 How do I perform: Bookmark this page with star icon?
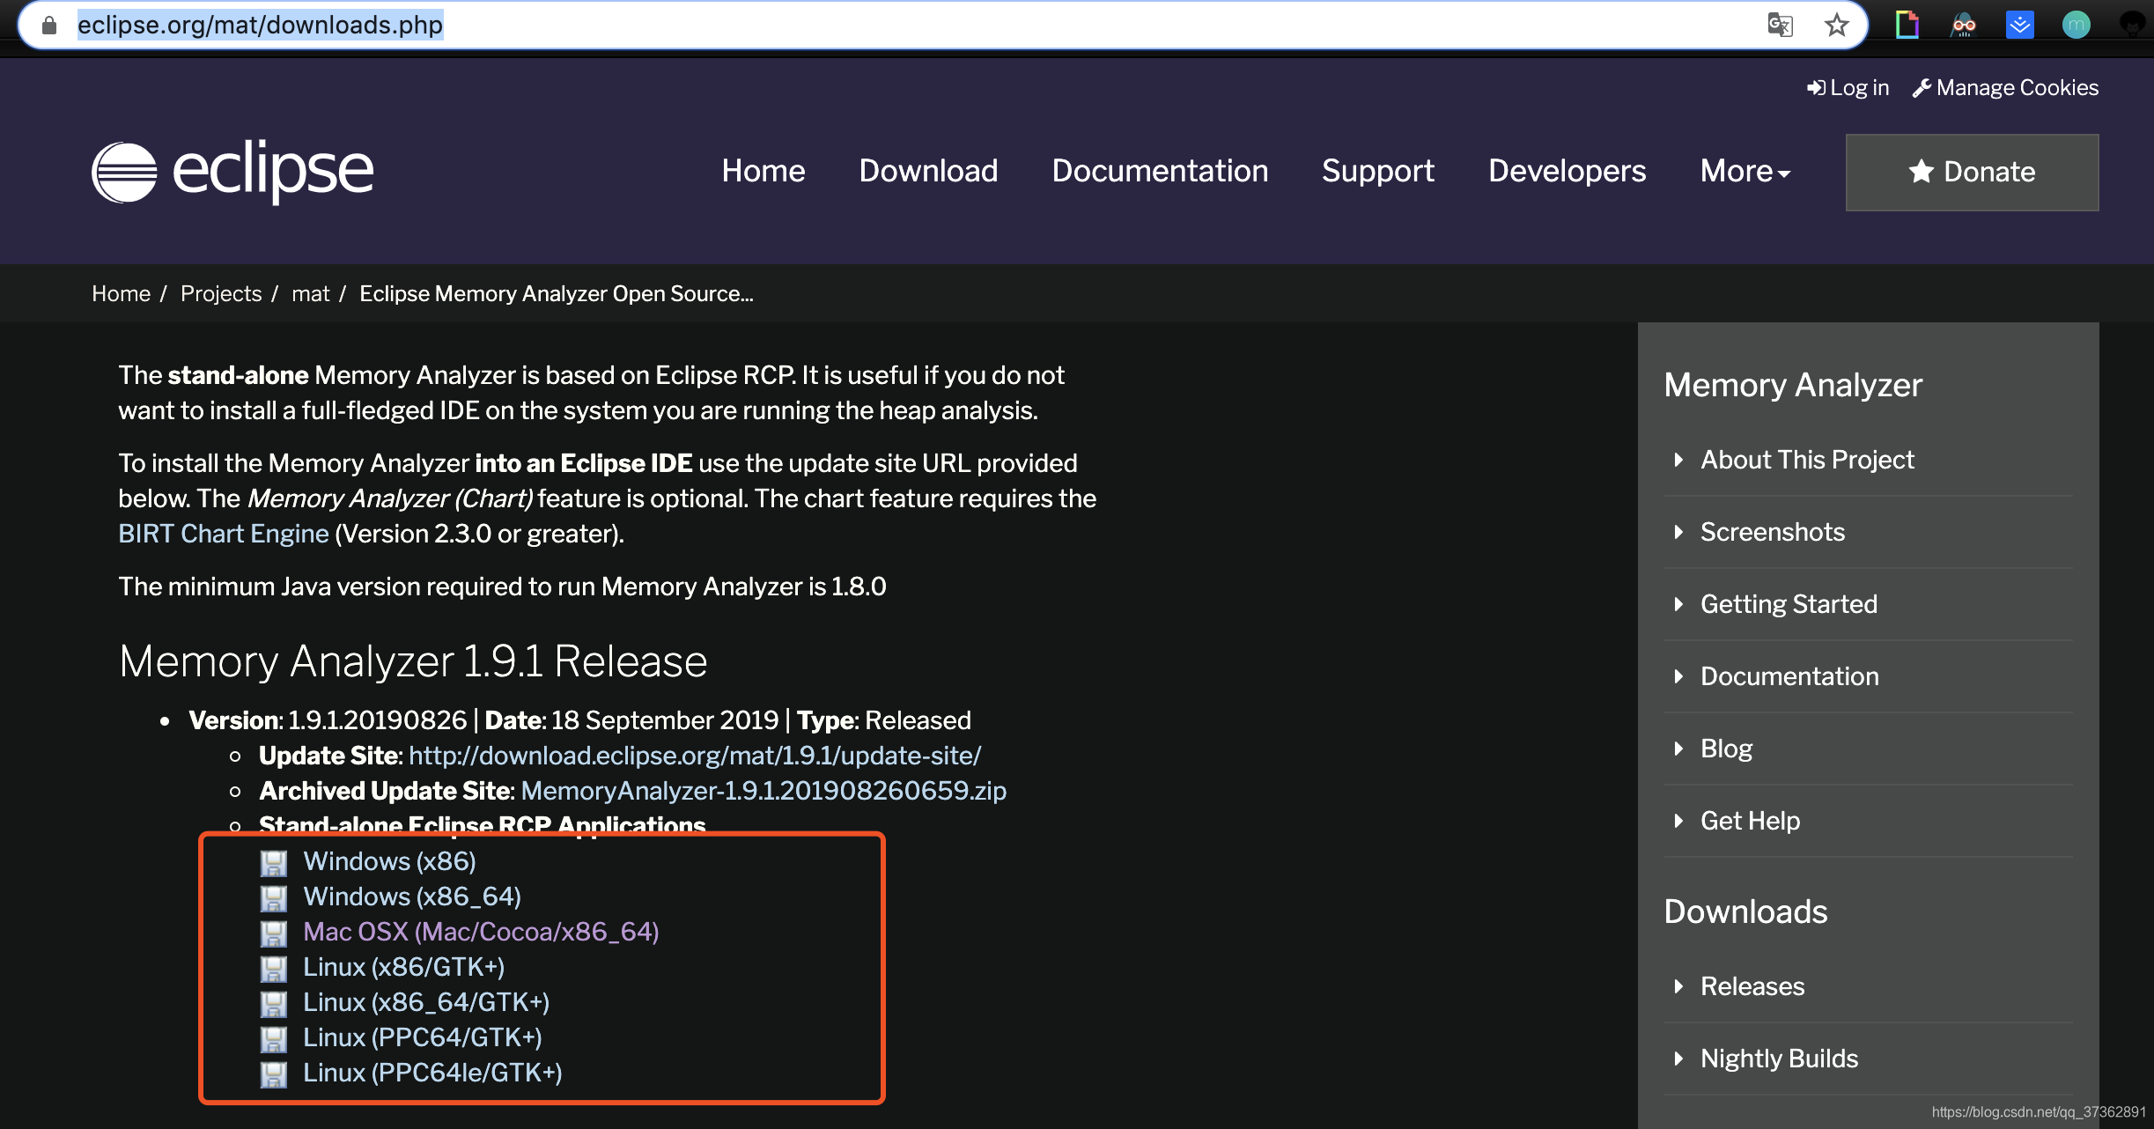pyautogui.click(x=1836, y=25)
